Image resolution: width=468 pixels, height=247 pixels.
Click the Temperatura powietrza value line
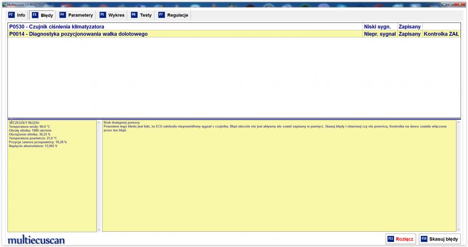click(x=33, y=138)
